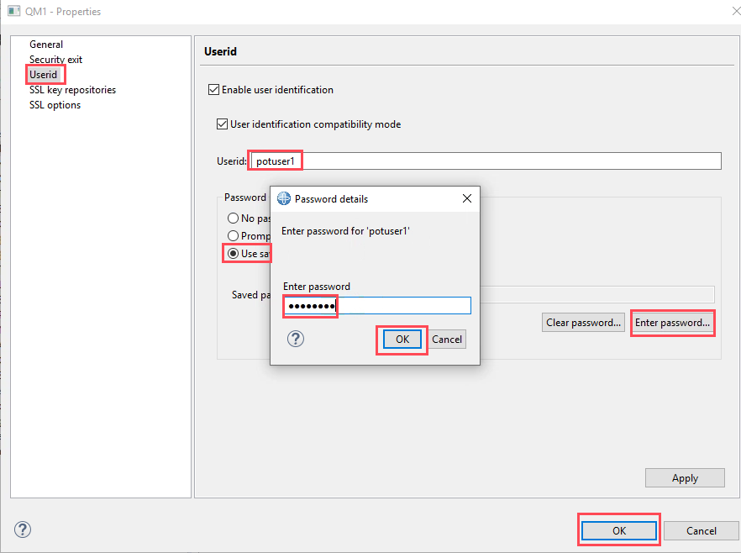Click Cancel in the Password details dialog
The width and height of the screenshot is (741, 553).
pos(447,340)
